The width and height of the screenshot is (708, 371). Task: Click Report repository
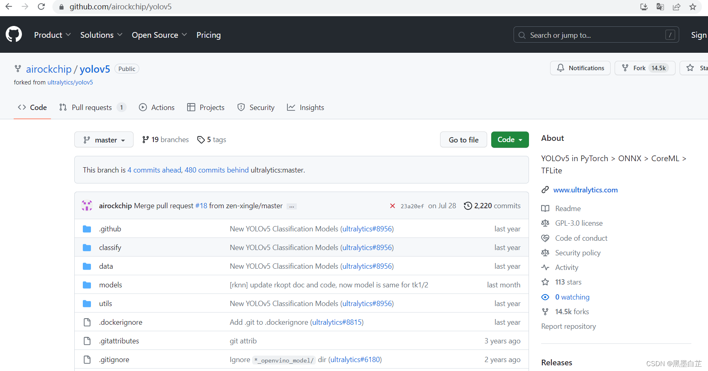point(568,326)
